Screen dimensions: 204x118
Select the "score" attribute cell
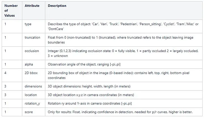pos(29,112)
